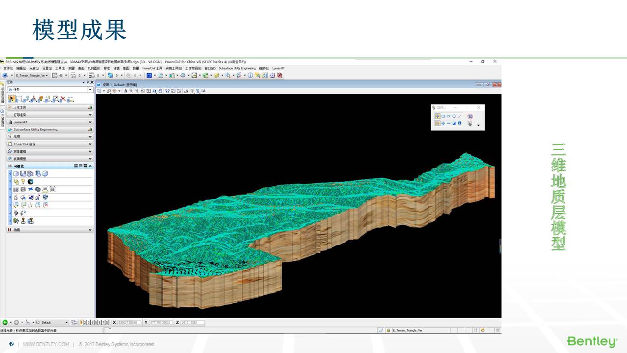Open the LumenRT menu
The width and height of the screenshot is (627, 353).
point(278,68)
